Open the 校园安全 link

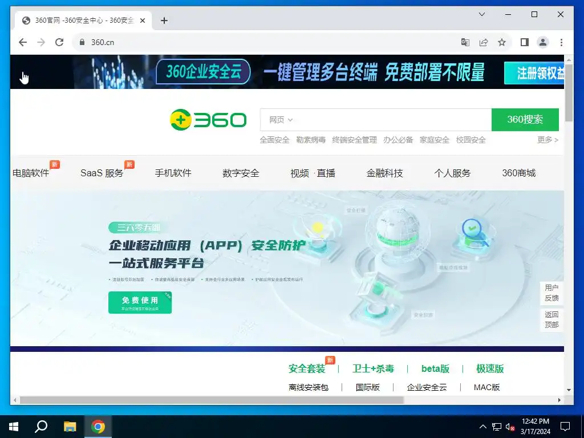click(x=471, y=140)
